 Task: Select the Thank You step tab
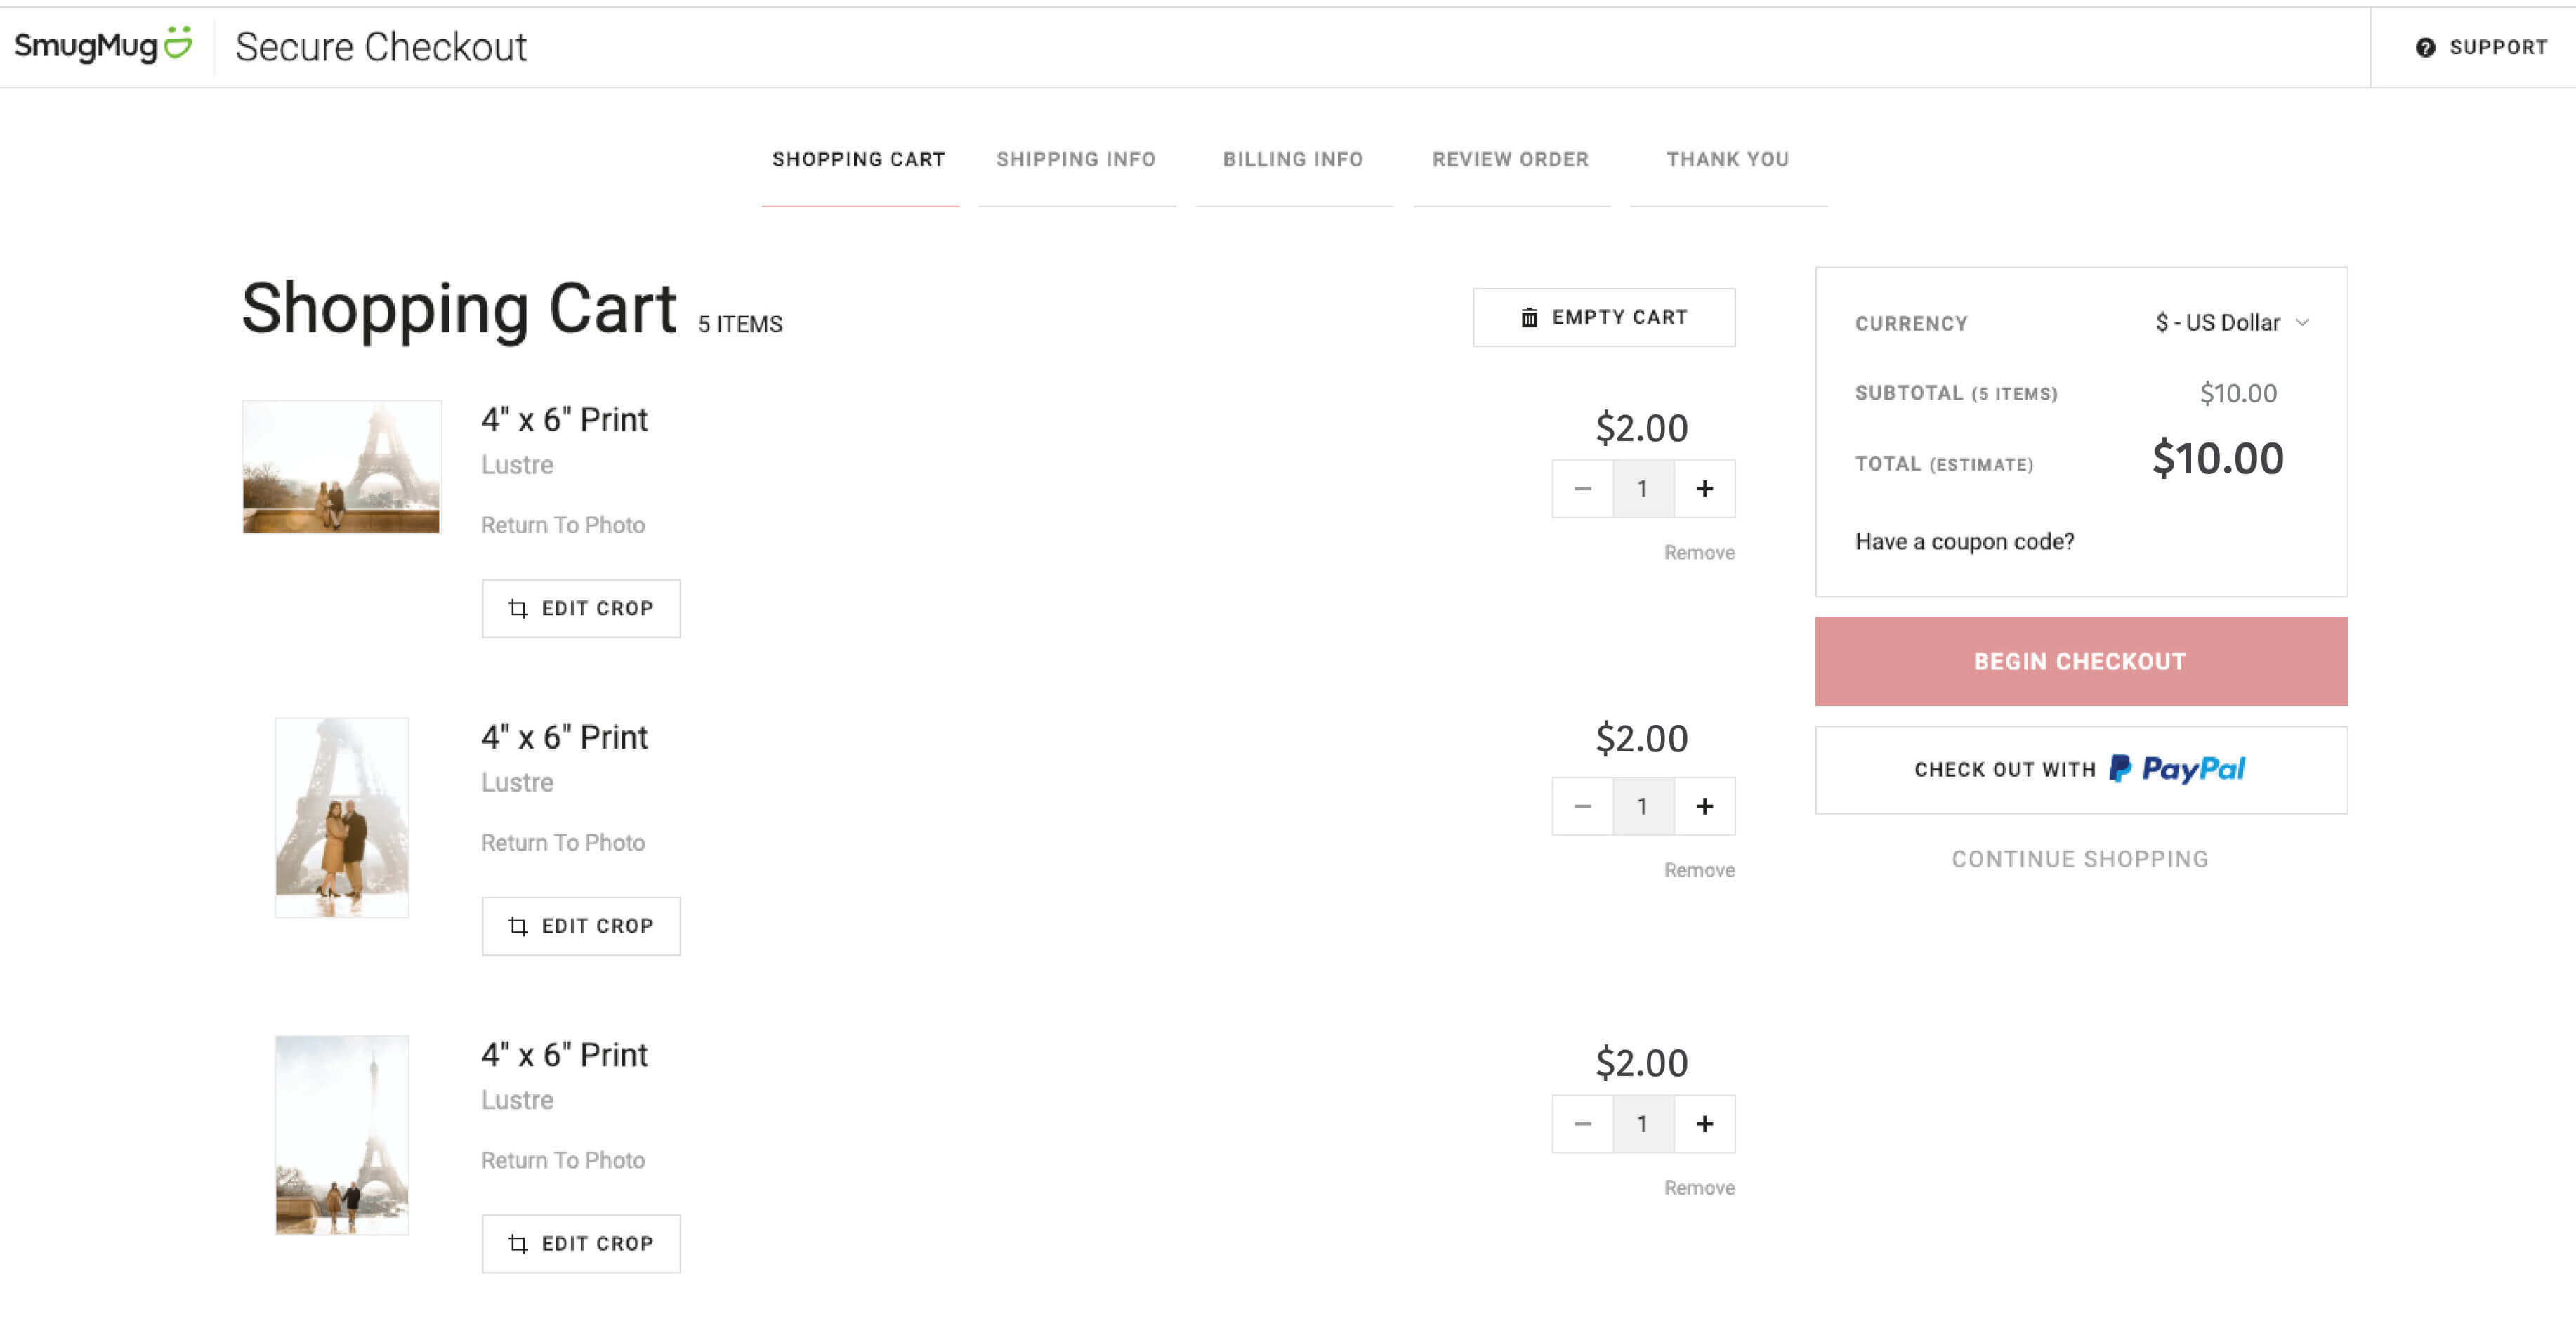(x=1728, y=160)
